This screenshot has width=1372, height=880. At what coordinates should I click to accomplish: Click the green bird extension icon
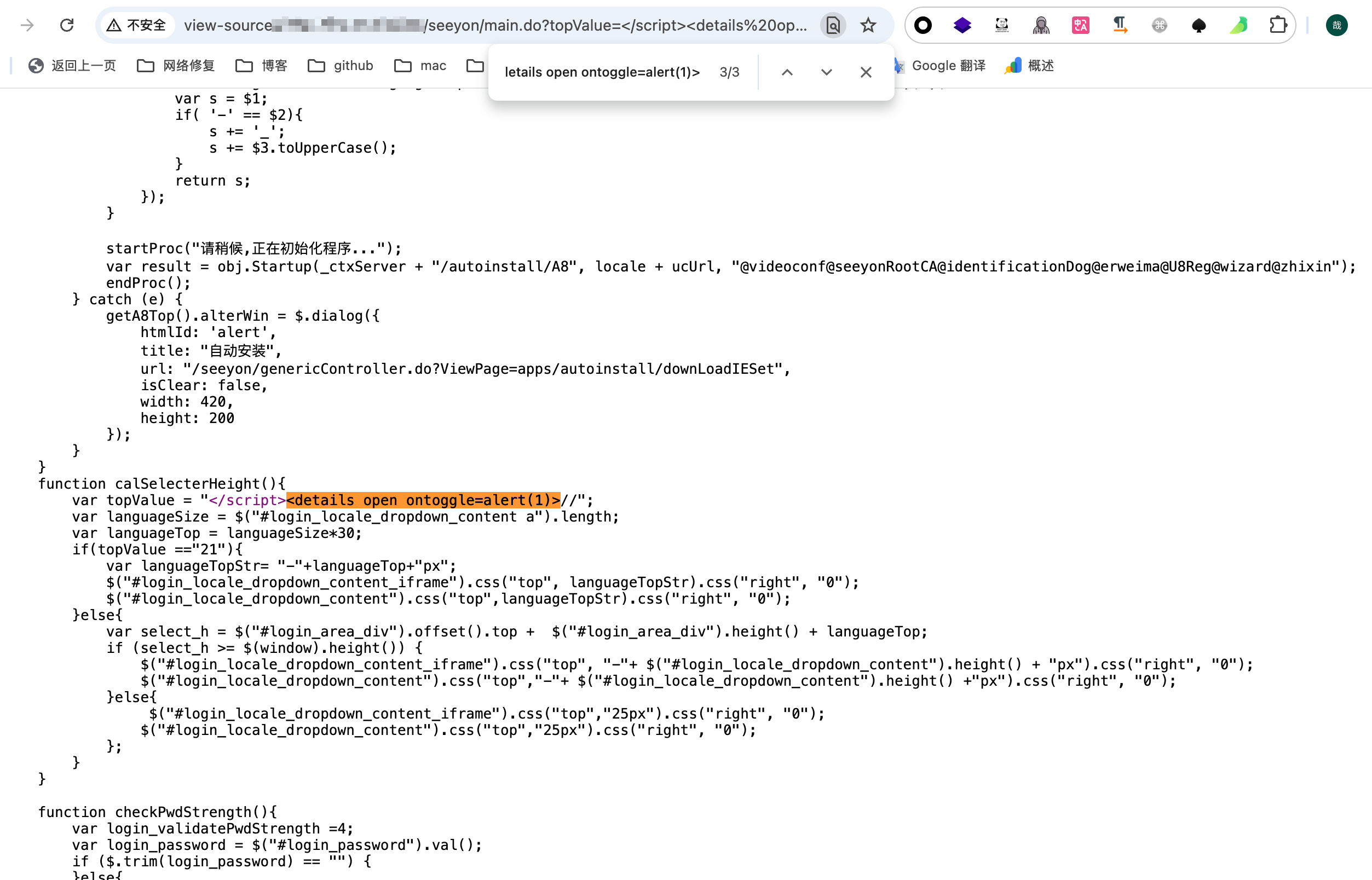pyautogui.click(x=1238, y=25)
